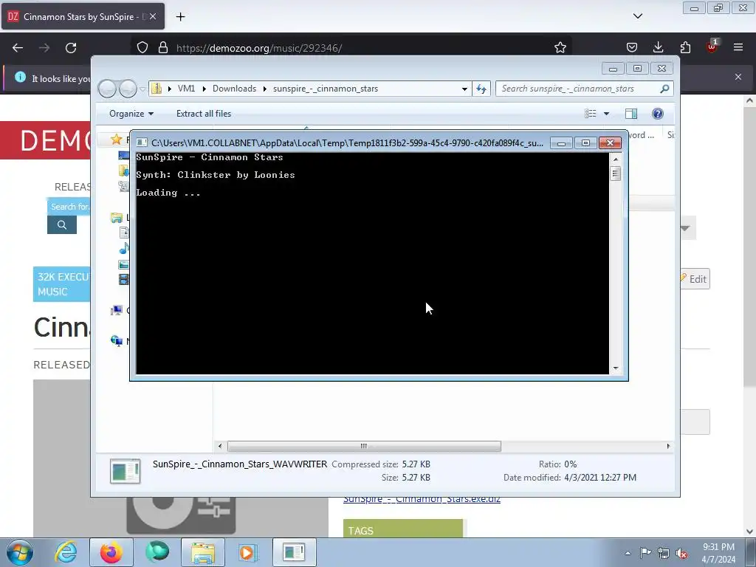Click the Explorer search magnifier icon
The image size is (756, 567).
(664, 89)
